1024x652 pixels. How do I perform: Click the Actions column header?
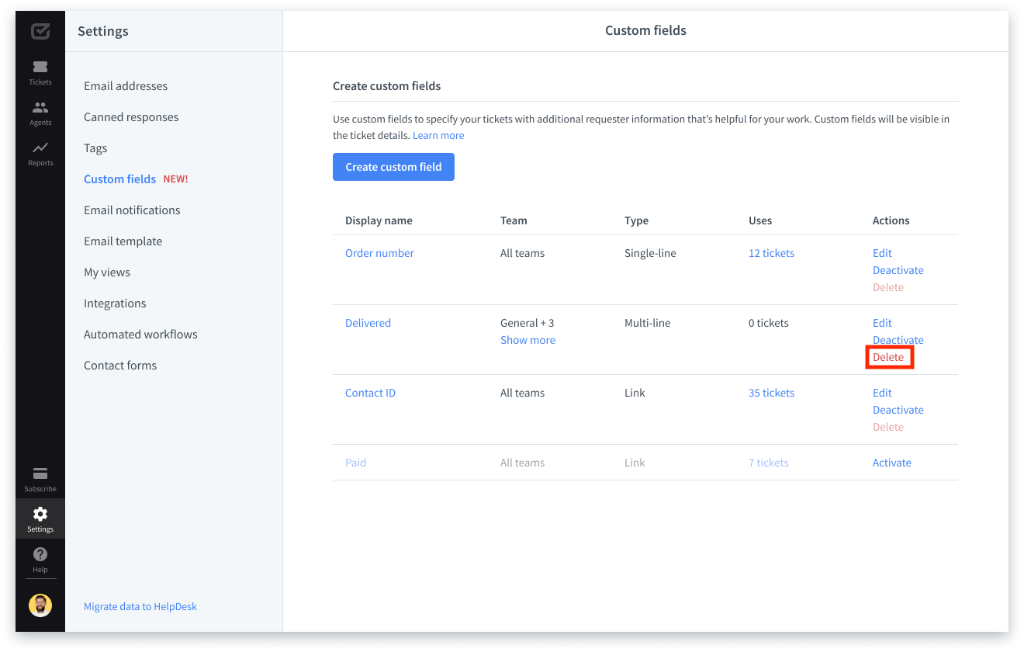pyautogui.click(x=891, y=220)
